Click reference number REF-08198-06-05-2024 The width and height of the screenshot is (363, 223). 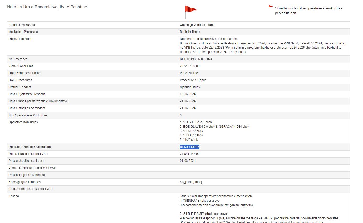[x=196, y=59]
